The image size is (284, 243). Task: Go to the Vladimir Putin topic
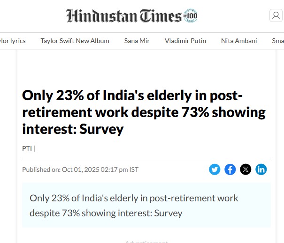[185, 41]
